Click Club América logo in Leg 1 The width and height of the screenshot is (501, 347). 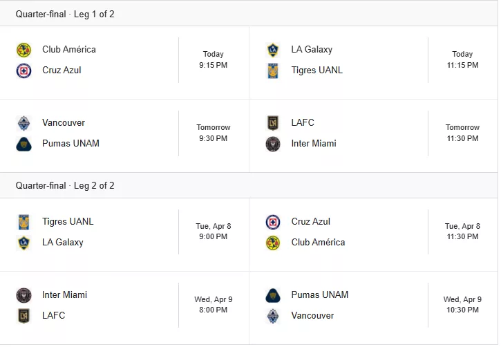pos(23,50)
